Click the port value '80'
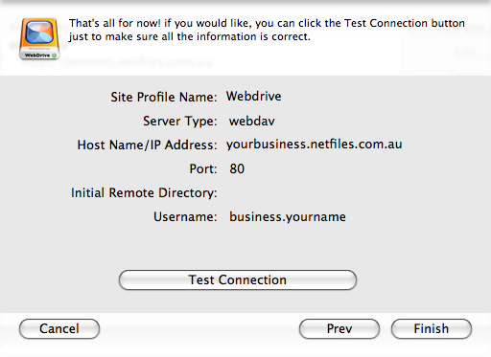The height and width of the screenshot is (357, 491). coord(237,168)
